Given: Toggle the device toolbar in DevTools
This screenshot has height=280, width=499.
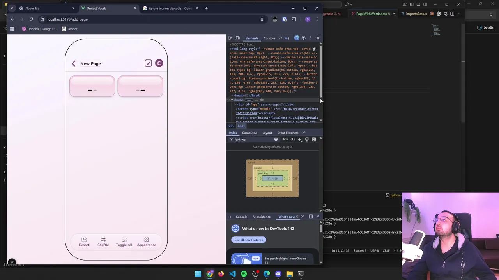Looking at the screenshot, I should pos(237,38).
